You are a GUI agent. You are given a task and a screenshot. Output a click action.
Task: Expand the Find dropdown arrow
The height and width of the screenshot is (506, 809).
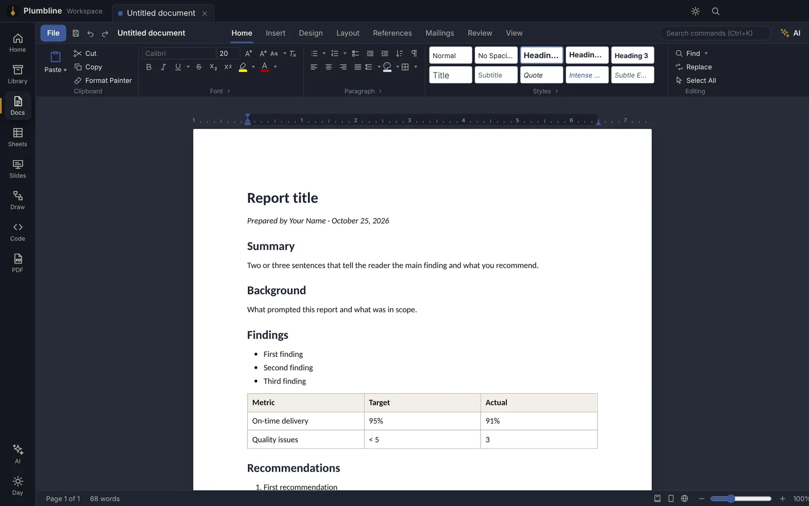point(706,54)
